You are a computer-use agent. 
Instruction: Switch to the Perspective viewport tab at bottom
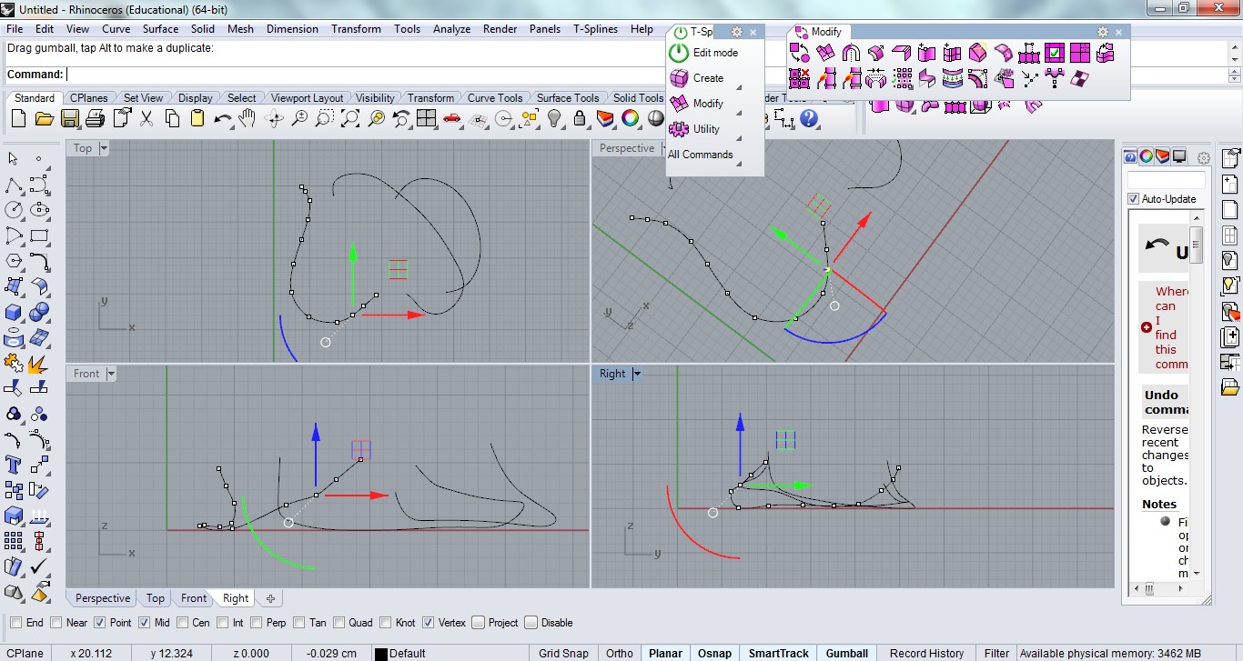click(x=103, y=598)
